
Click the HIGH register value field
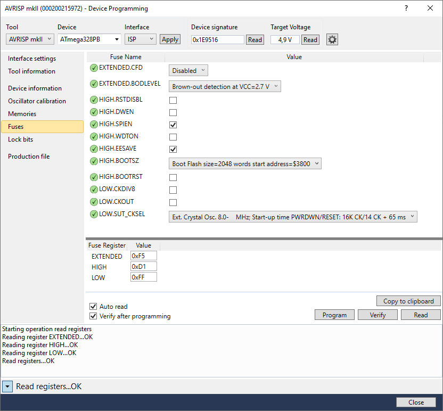[x=144, y=267]
